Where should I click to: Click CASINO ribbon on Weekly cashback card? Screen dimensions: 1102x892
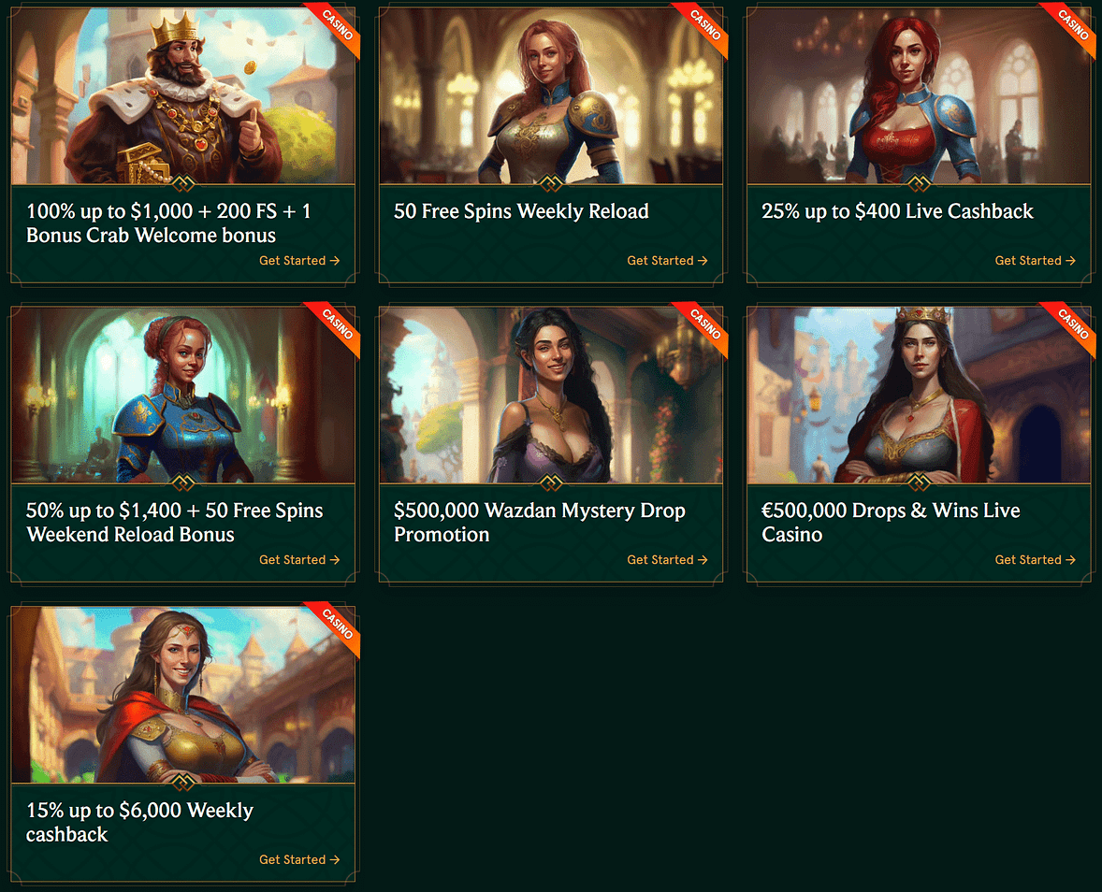click(x=338, y=626)
